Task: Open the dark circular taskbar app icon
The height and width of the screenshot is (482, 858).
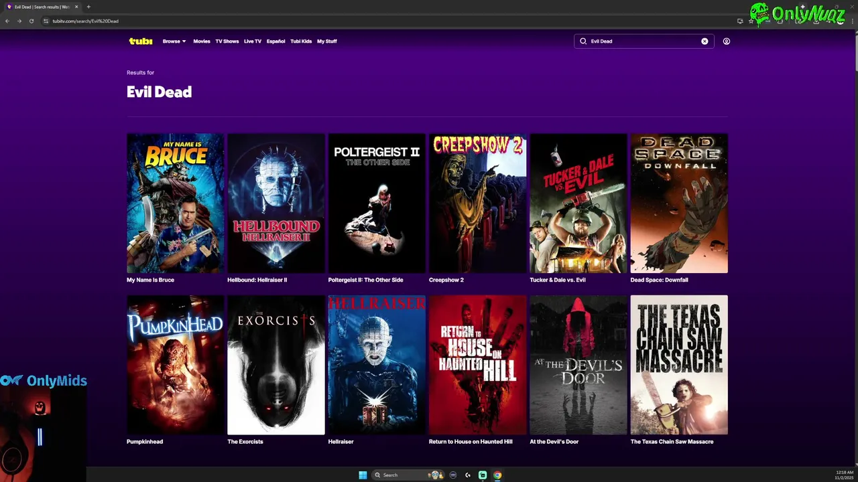Action: click(x=453, y=475)
